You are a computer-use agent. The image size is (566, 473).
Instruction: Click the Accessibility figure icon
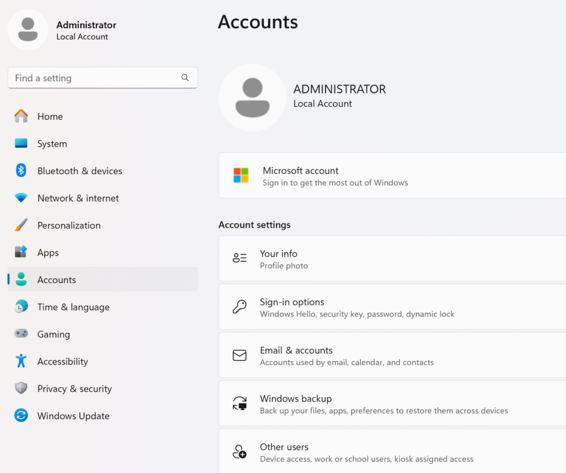coord(21,361)
